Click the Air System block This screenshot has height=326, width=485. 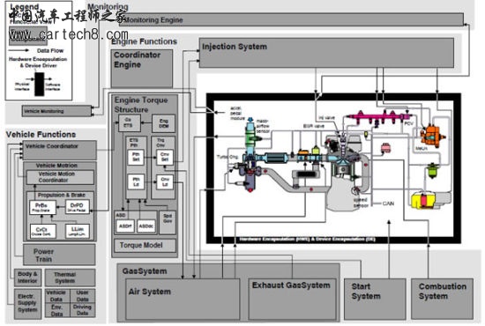183,299
